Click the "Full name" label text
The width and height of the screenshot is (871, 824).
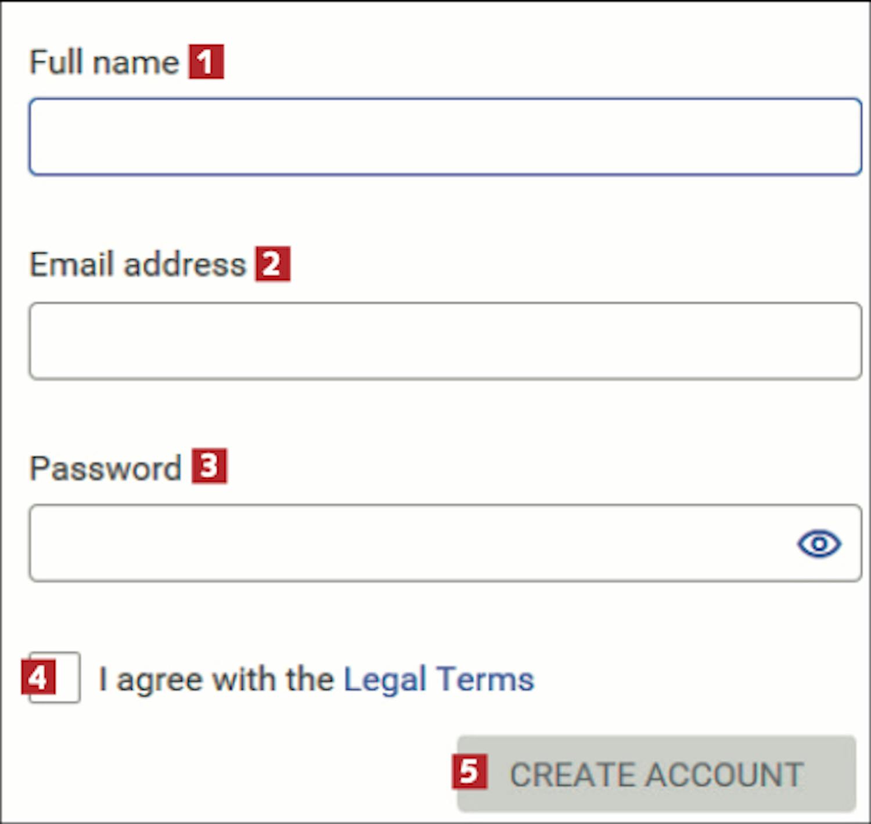[x=105, y=62]
